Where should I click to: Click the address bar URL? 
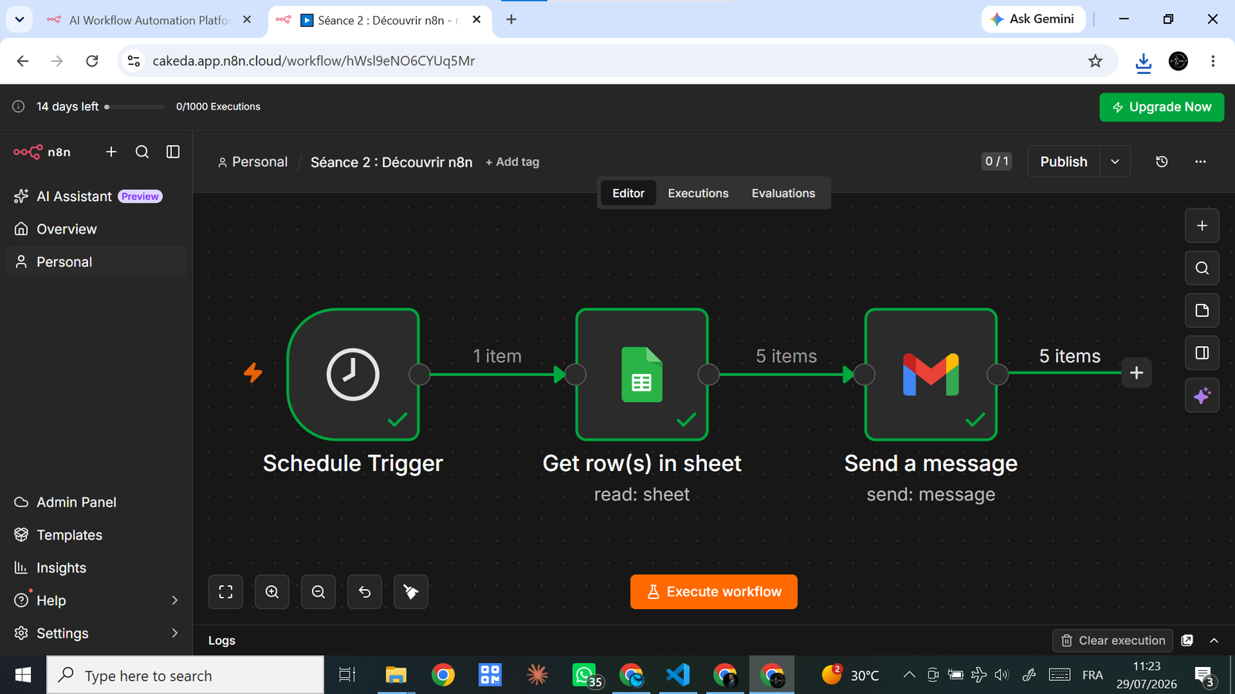point(313,61)
